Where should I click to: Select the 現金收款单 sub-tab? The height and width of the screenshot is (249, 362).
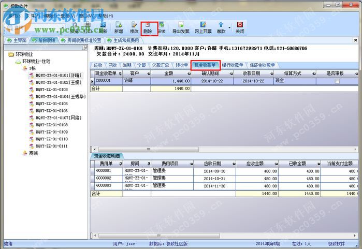[x=205, y=65]
